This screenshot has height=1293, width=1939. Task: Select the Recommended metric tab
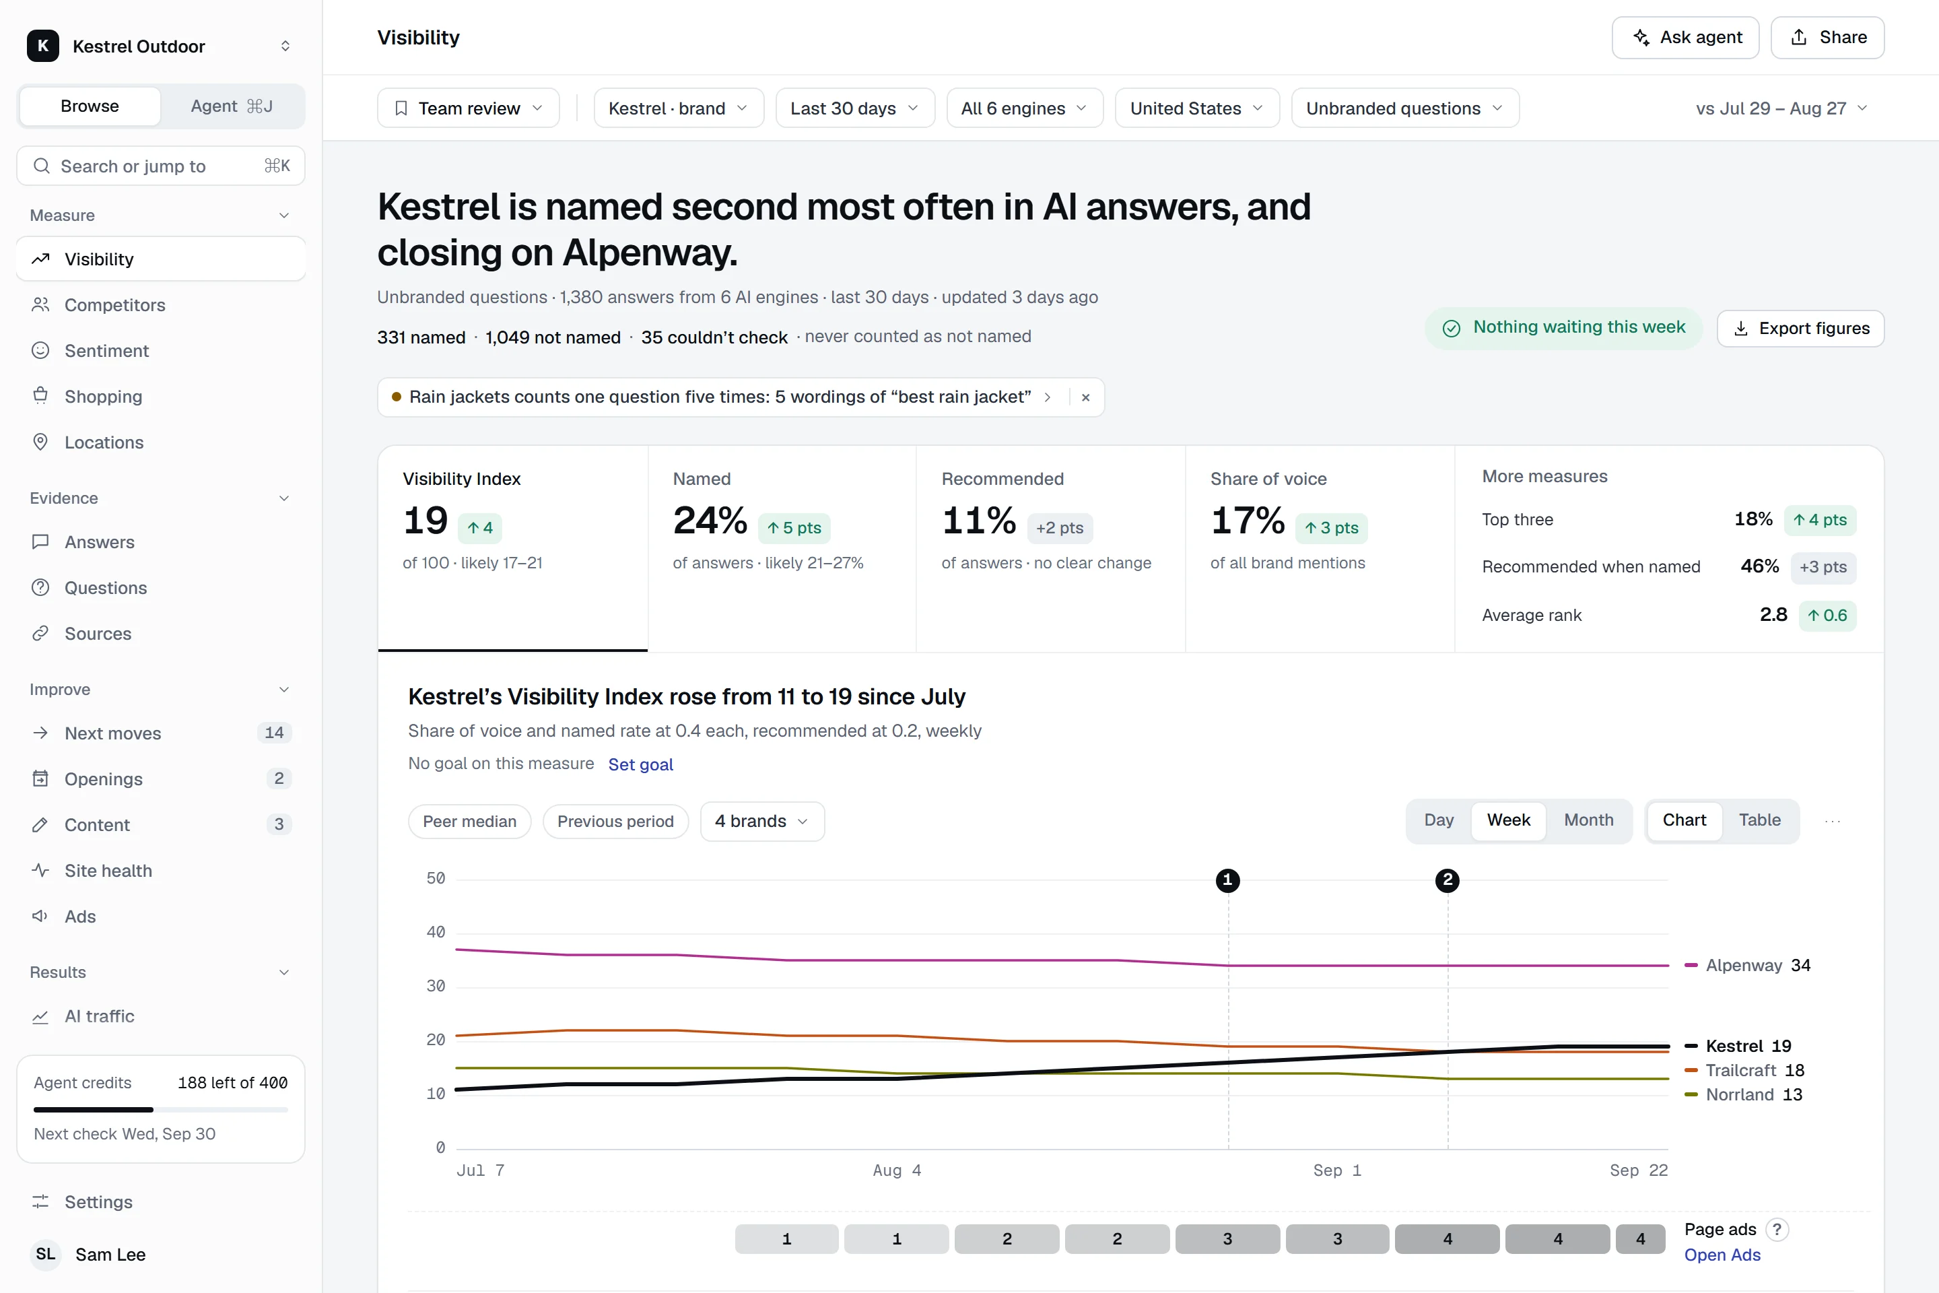(1050, 548)
